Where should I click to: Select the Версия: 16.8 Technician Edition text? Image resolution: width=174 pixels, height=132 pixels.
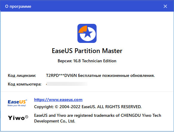pos(87,61)
